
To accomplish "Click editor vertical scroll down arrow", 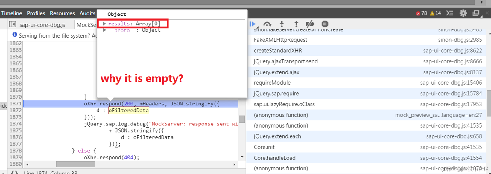I will [242, 157].
